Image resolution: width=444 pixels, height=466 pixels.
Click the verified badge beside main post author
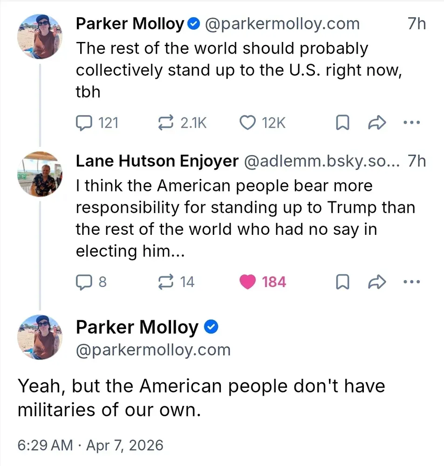coord(212,328)
